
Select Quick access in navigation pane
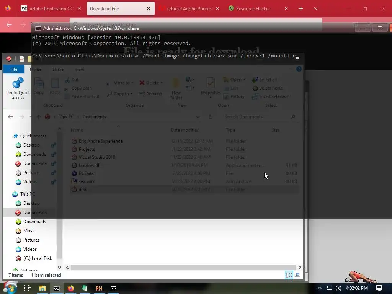coord(33,136)
